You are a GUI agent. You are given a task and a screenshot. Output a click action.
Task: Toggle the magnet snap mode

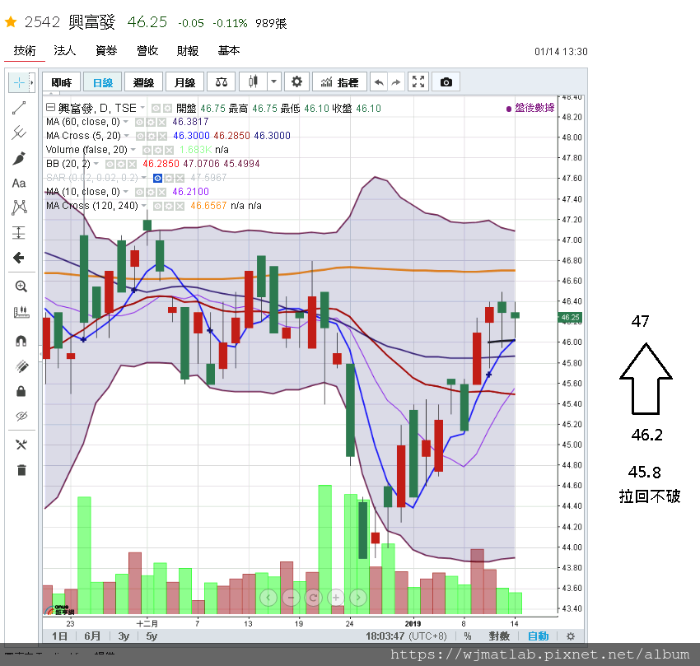pyautogui.click(x=21, y=341)
